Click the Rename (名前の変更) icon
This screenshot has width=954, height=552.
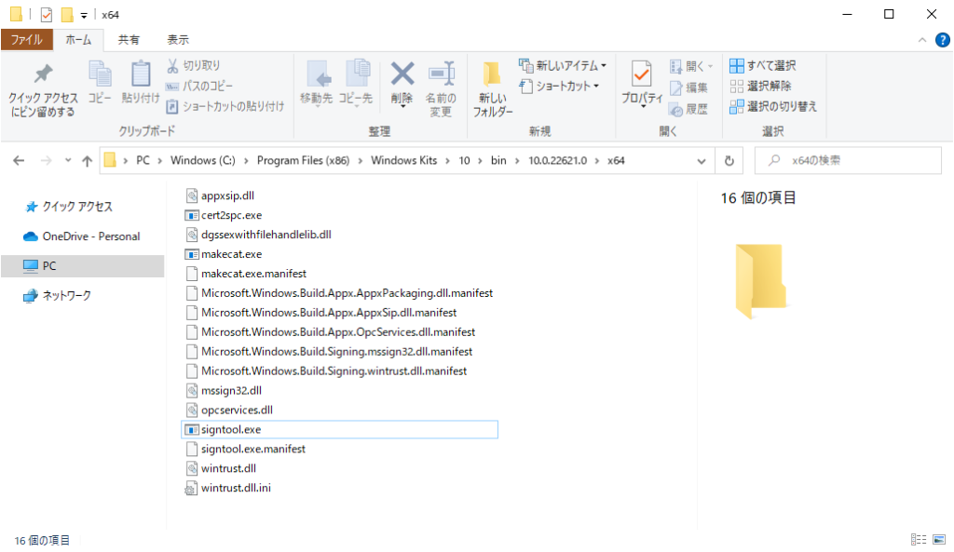pyautogui.click(x=442, y=74)
